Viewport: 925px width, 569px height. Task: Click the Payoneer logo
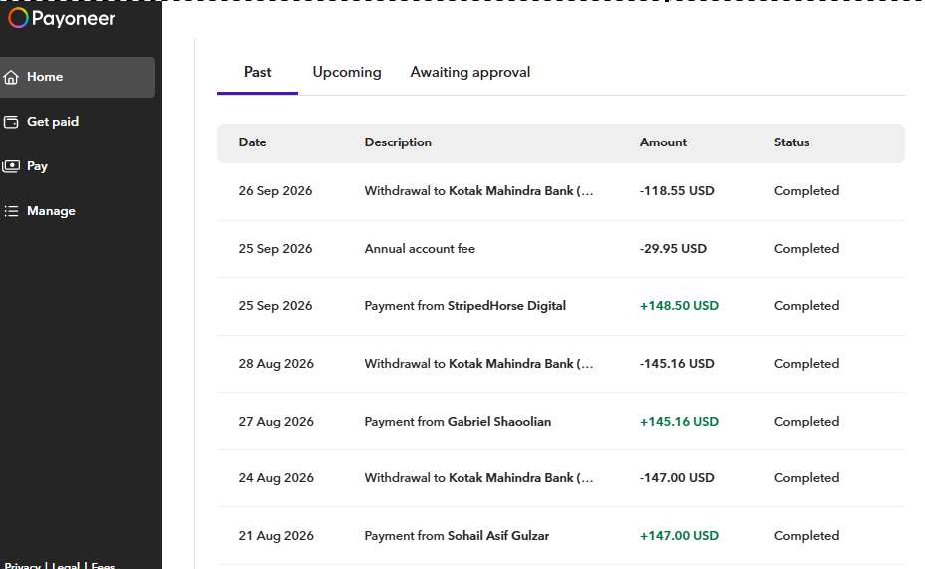[62, 18]
